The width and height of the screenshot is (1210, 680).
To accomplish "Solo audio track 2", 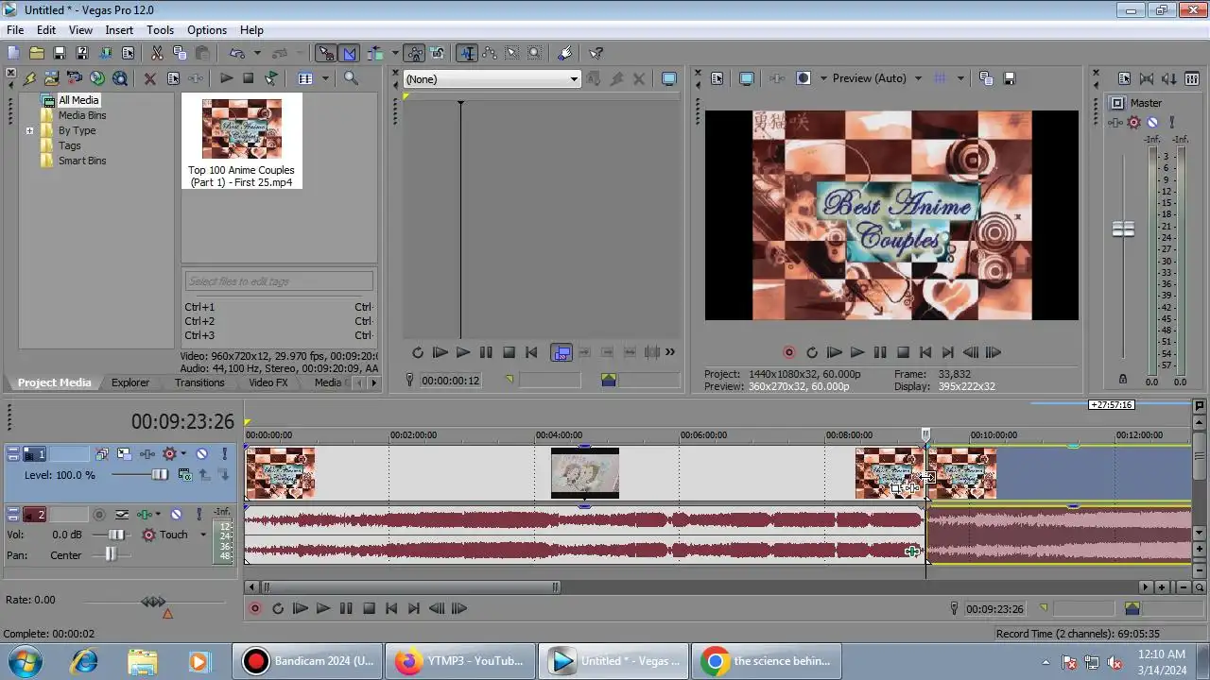I will point(199,515).
